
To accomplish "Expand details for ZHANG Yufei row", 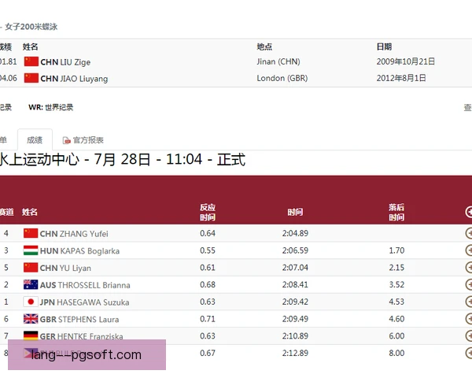I will point(469,233).
